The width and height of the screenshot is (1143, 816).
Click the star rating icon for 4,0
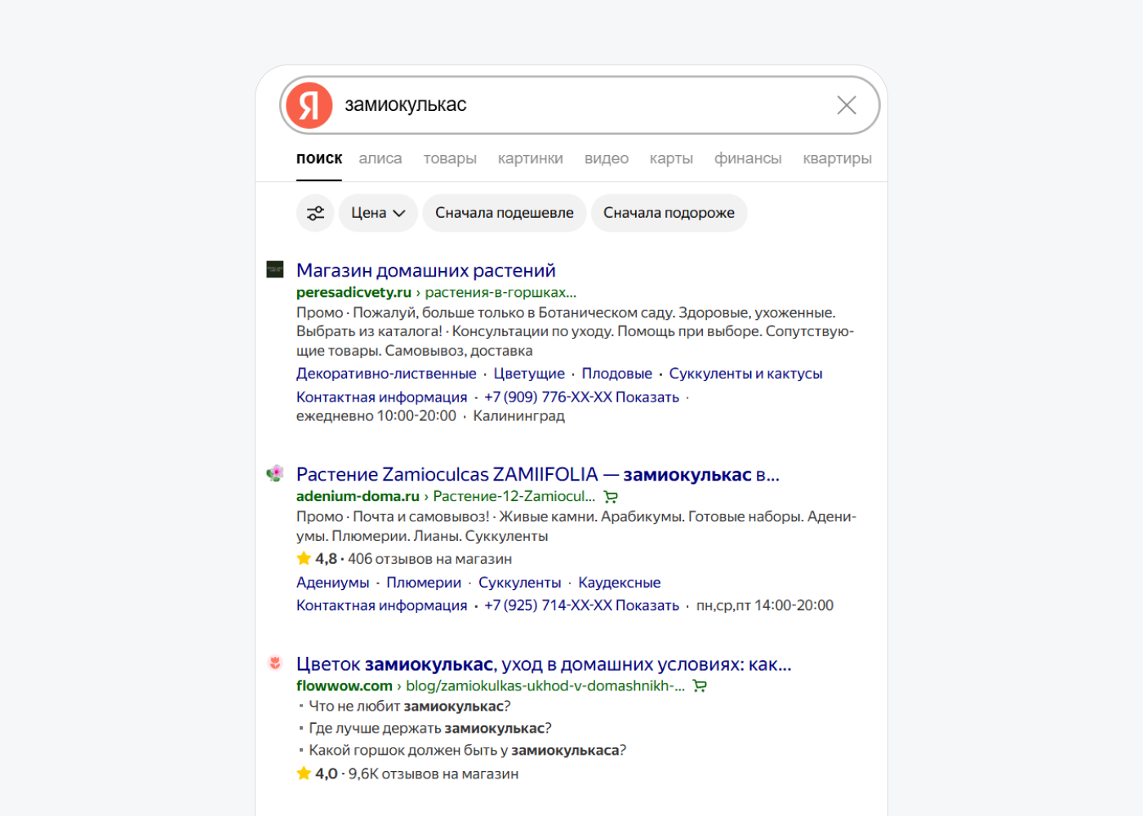[304, 773]
